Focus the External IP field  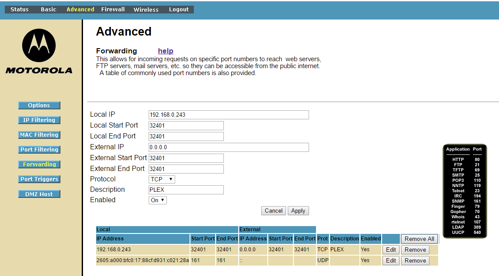click(x=229, y=147)
